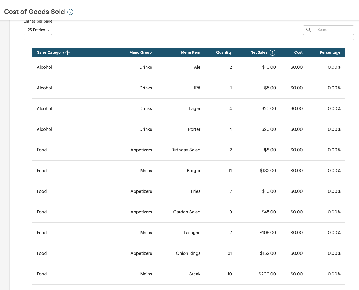Sort the table by the Cost column
The height and width of the screenshot is (290, 359).
coord(298,52)
